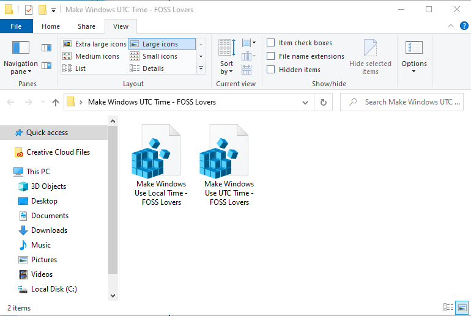The height and width of the screenshot is (316, 471).
Task: Toggle the Preview pane icon
Action: [x=46, y=48]
